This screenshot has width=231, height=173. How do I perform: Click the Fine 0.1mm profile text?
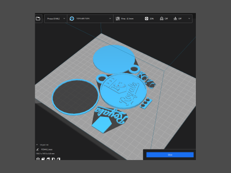pyautogui.click(x=127, y=19)
